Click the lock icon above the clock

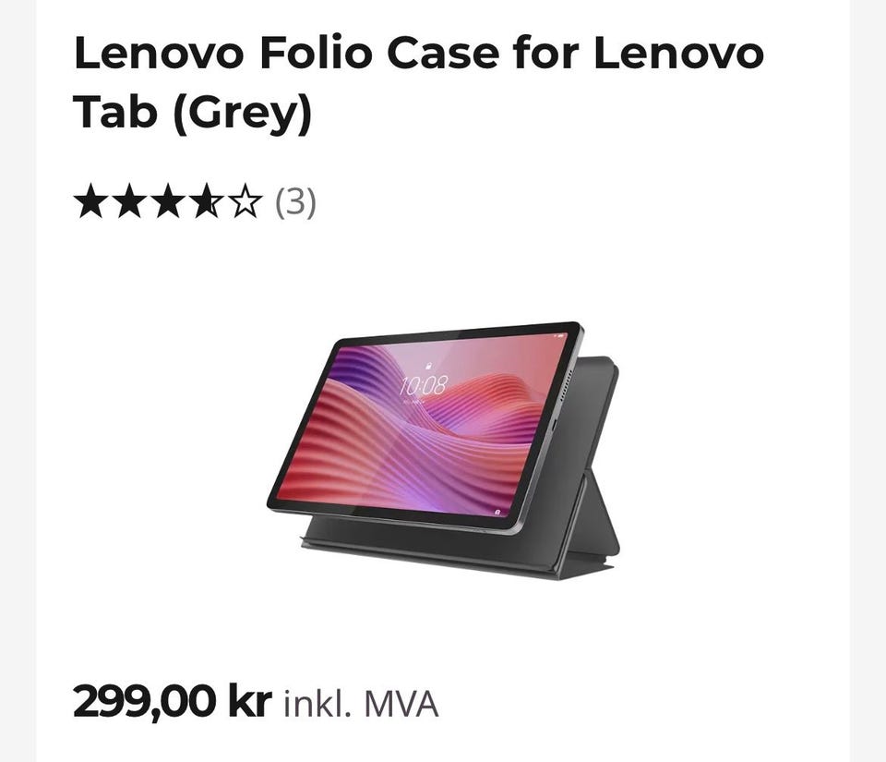(x=428, y=366)
